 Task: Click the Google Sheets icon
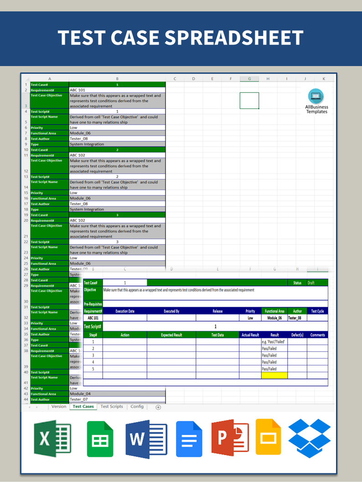pyautogui.click(x=100, y=439)
